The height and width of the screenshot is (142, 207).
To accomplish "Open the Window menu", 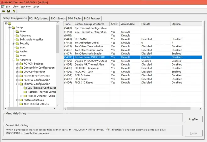I will click(26, 7).
